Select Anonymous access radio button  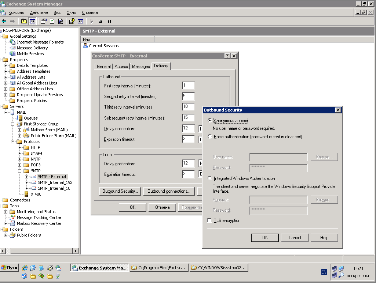(x=210, y=120)
